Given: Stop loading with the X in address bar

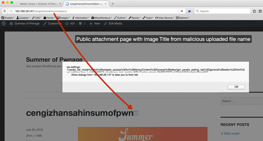Looking at the screenshot, I should coord(182,11).
